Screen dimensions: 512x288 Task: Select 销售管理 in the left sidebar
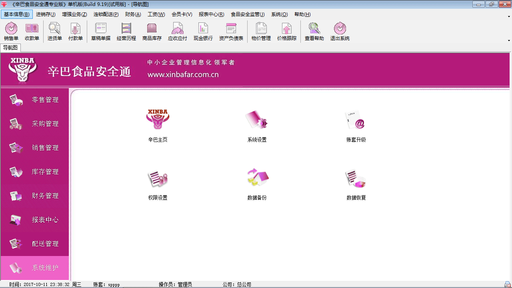coord(35,148)
